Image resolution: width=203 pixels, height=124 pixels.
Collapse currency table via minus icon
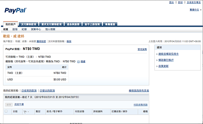tap(78, 62)
